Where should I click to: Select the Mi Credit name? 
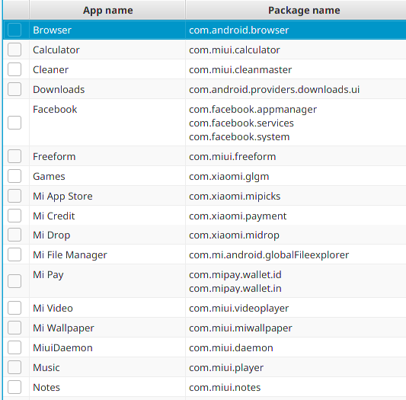[54, 216]
